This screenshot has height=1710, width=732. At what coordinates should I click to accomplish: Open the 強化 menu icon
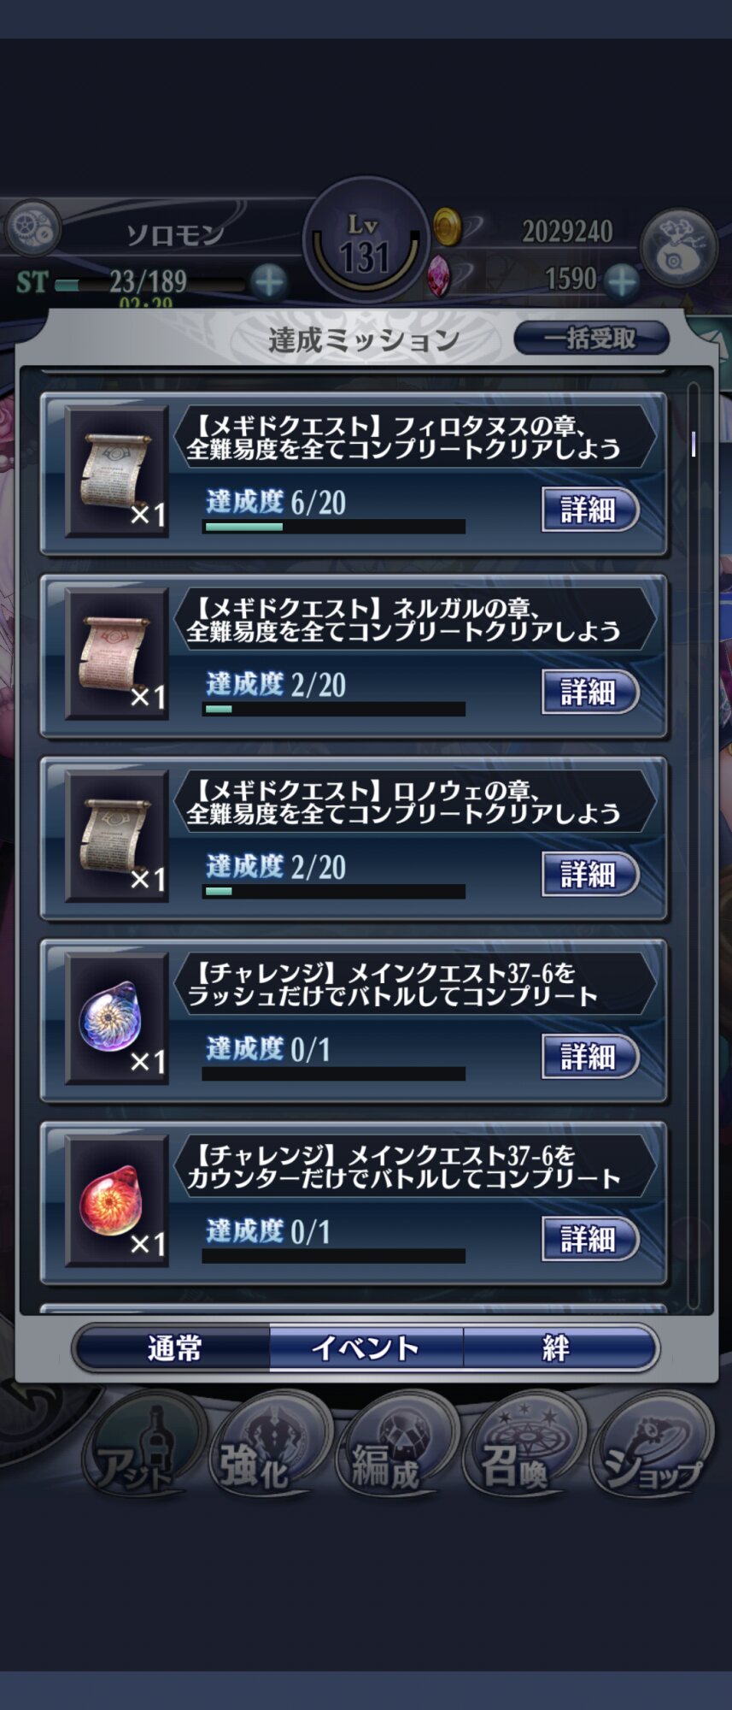coord(267,1447)
